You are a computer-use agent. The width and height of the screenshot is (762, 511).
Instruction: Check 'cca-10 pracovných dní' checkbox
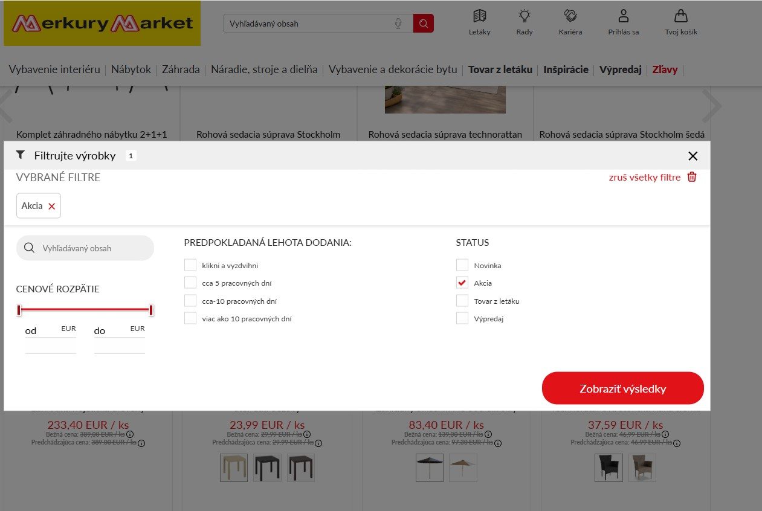(x=190, y=301)
